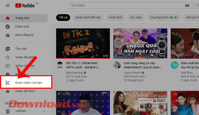Click the 6,9 Tr lượt xem text
Image resolution: width=199 pixels, height=115 pixels.
[77, 77]
